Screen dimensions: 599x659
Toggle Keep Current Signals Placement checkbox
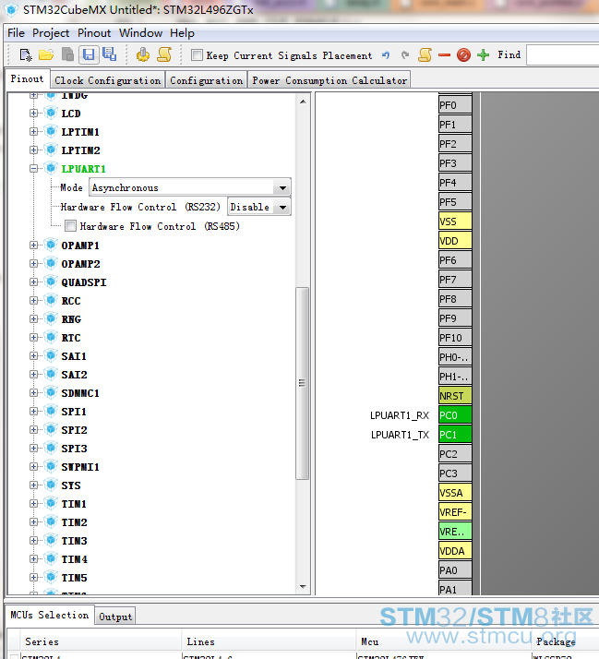click(x=197, y=55)
